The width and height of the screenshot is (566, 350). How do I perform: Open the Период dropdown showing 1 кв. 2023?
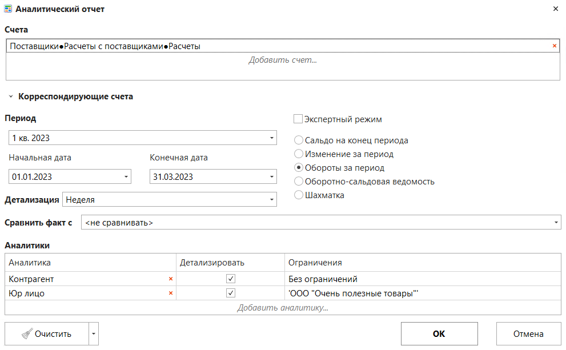point(271,138)
